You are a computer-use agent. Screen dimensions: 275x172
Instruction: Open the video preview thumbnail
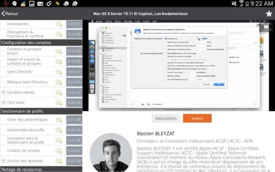tap(179, 66)
